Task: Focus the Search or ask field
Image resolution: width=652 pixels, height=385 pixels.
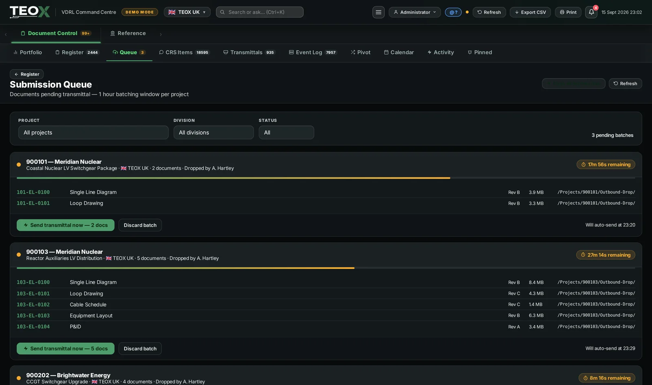Action: coord(260,12)
